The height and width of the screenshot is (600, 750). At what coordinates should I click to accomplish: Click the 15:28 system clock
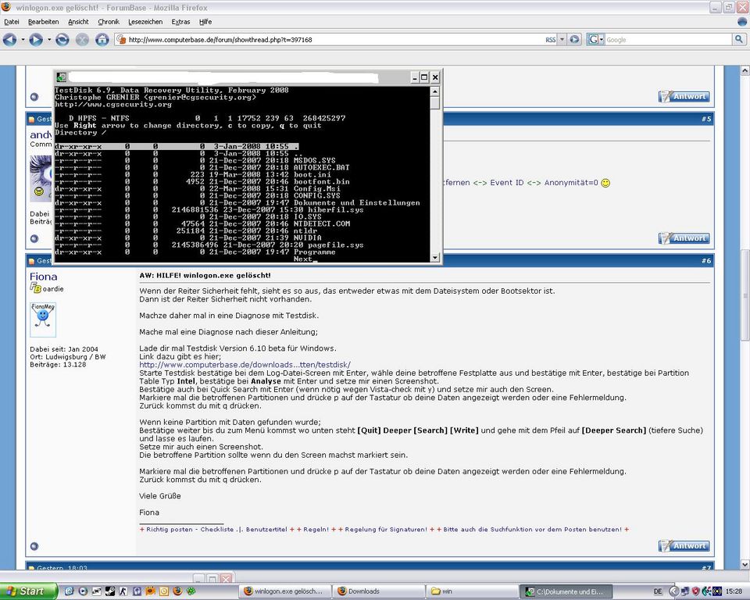tap(734, 591)
